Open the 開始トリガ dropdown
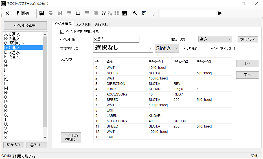 (x=215, y=39)
